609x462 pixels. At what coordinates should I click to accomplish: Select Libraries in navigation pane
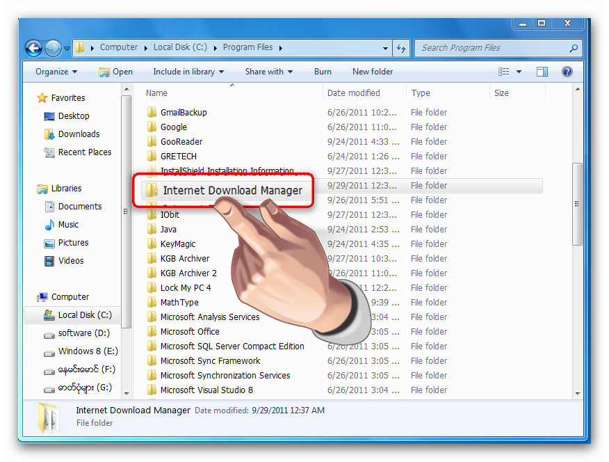[x=59, y=189]
